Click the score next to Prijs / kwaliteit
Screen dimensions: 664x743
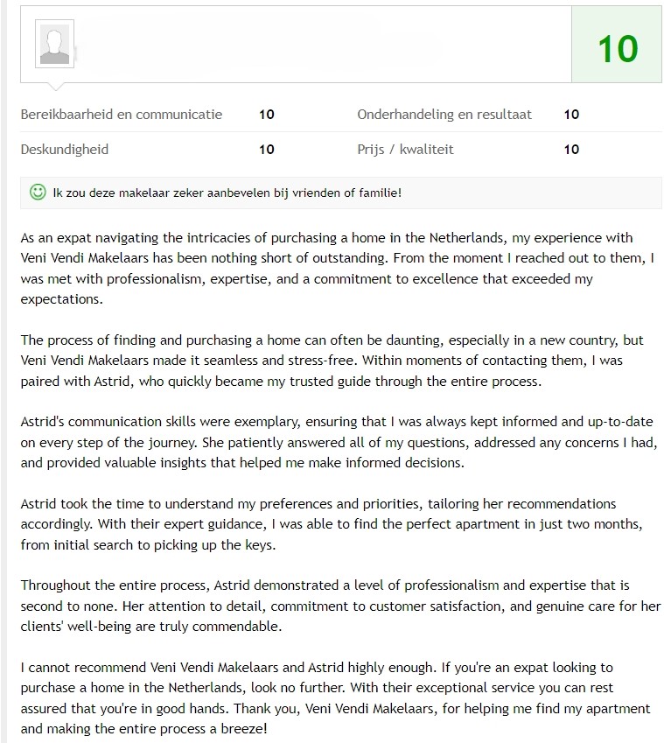coord(571,150)
